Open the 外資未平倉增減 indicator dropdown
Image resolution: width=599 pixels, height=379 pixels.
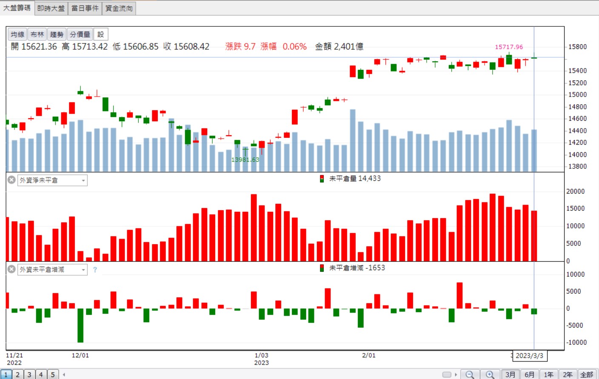pos(52,270)
